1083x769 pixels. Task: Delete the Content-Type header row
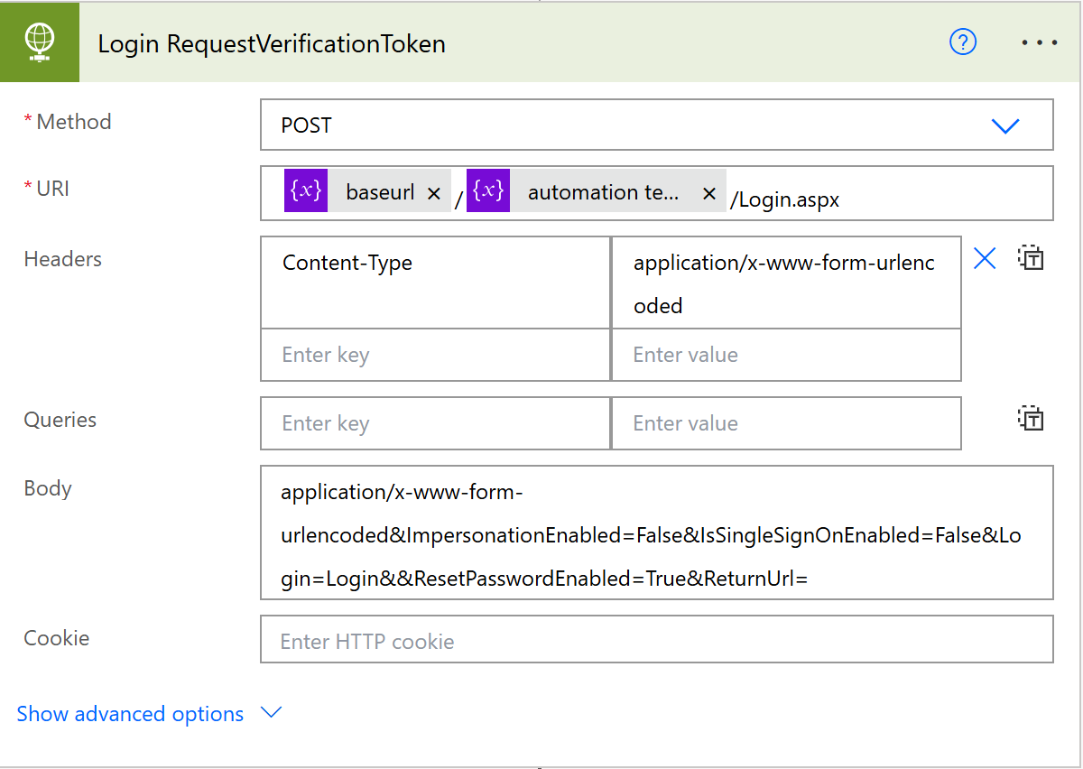985,260
